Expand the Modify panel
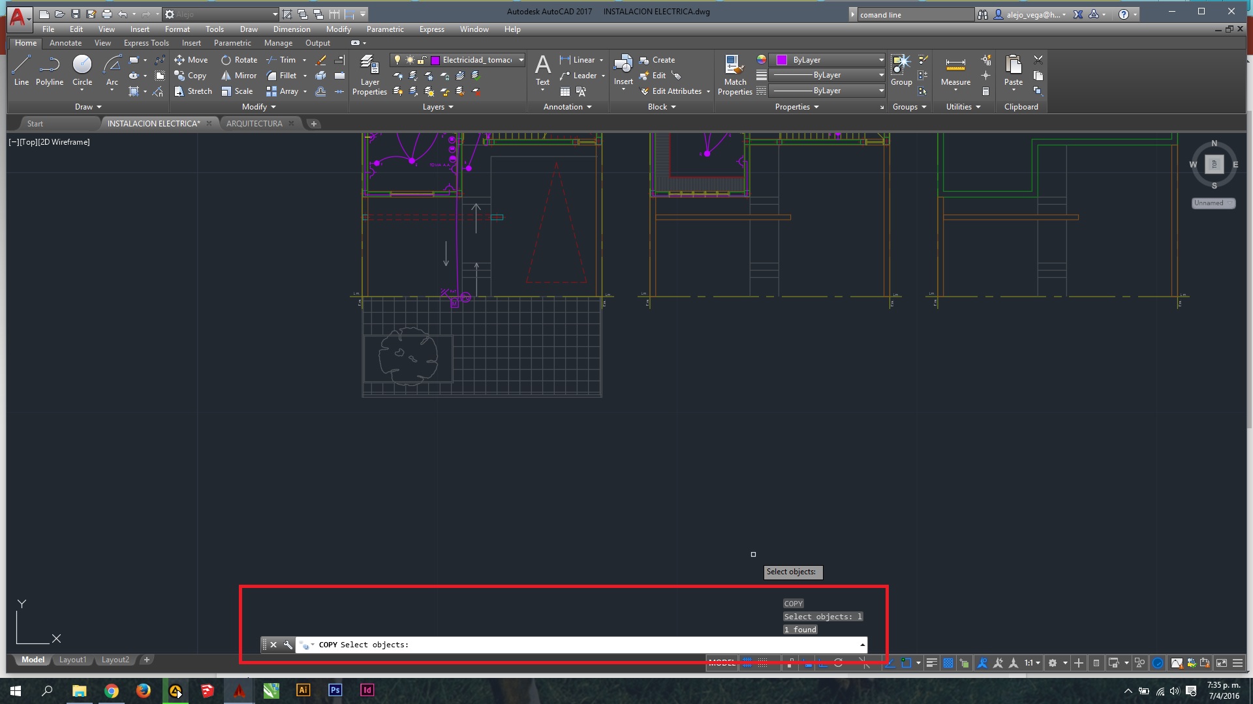The height and width of the screenshot is (704, 1253). pyautogui.click(x=259, y=107)
